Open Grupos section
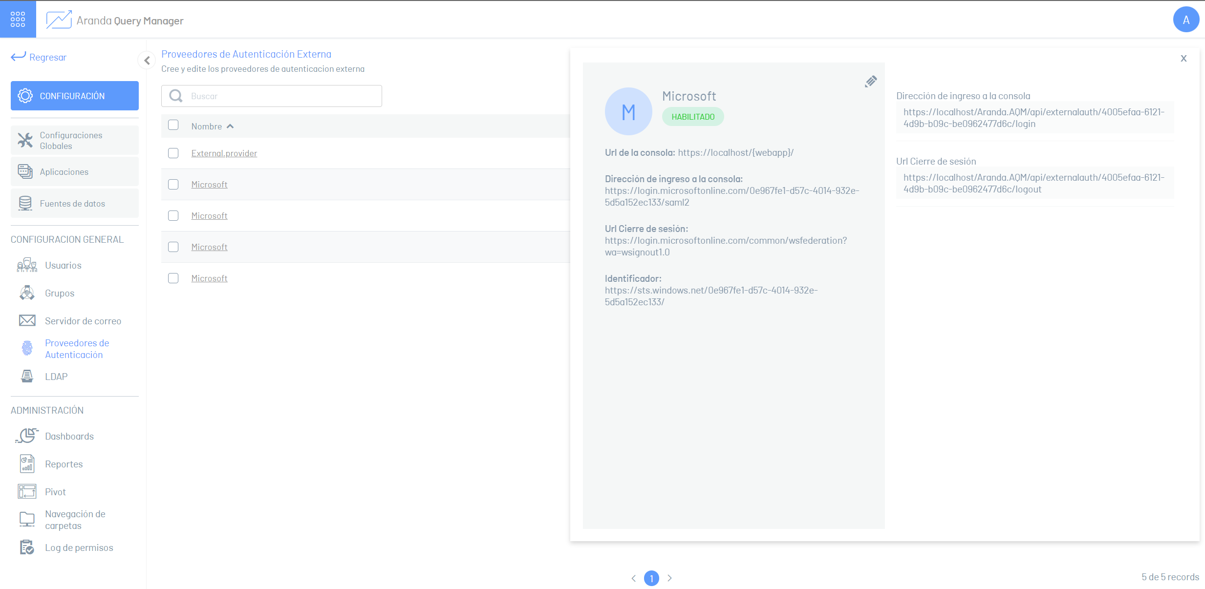1205x589 pixels. click(x=60, y=293)
